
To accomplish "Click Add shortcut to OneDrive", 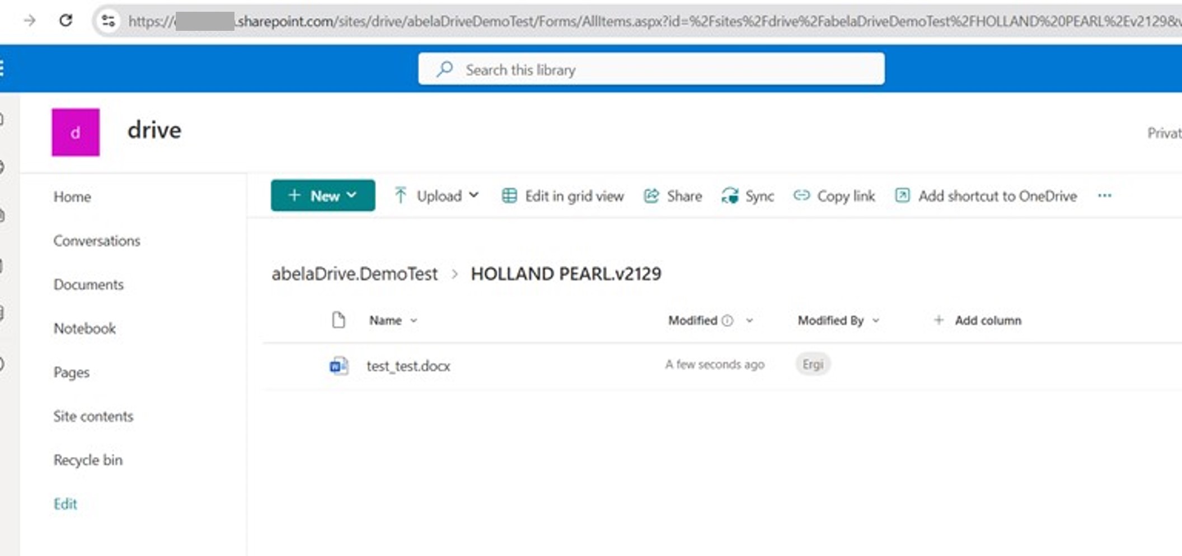I will [x=986, y=196].
